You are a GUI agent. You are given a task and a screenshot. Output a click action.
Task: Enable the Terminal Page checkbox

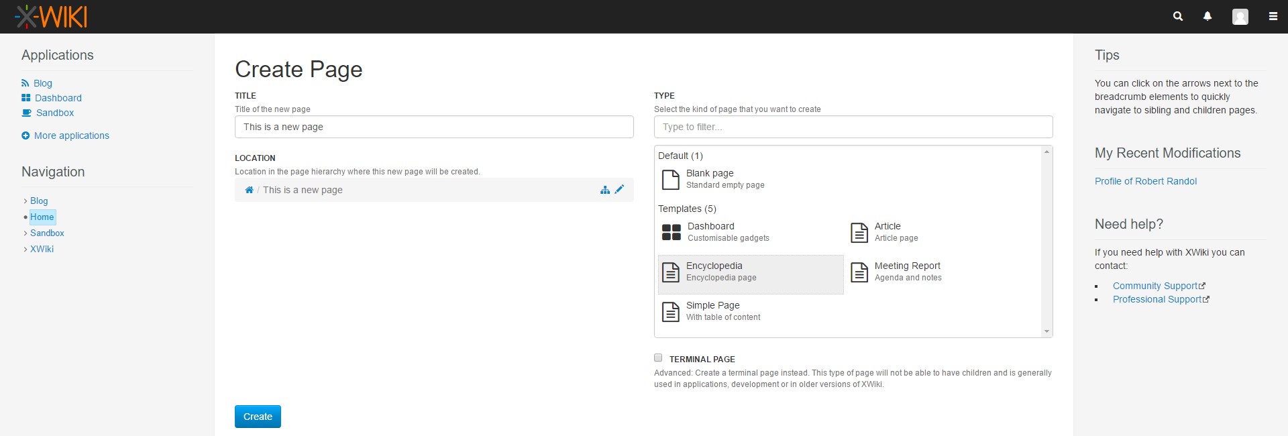click(x=658, y=358)
